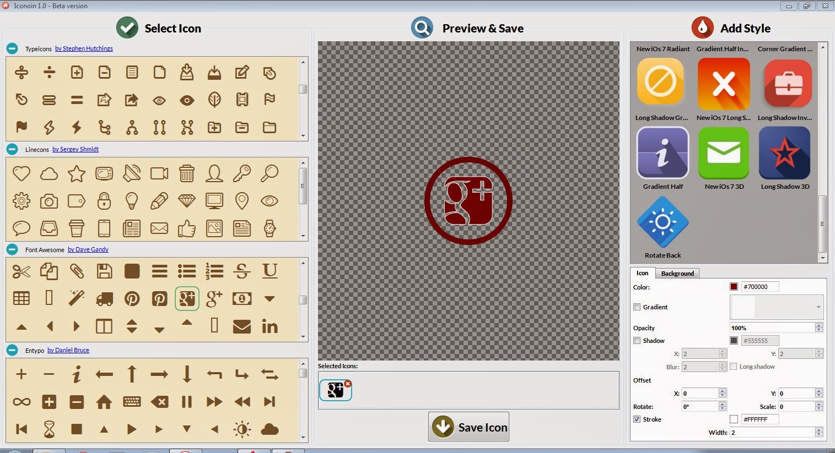The image size is (835, 453).
Task: Select the scissors icon in Font Awesome
Action: [21, 271]
